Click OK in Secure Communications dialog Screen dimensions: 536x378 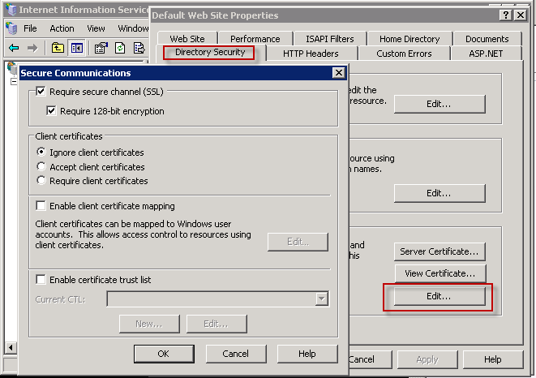(163, 354)
